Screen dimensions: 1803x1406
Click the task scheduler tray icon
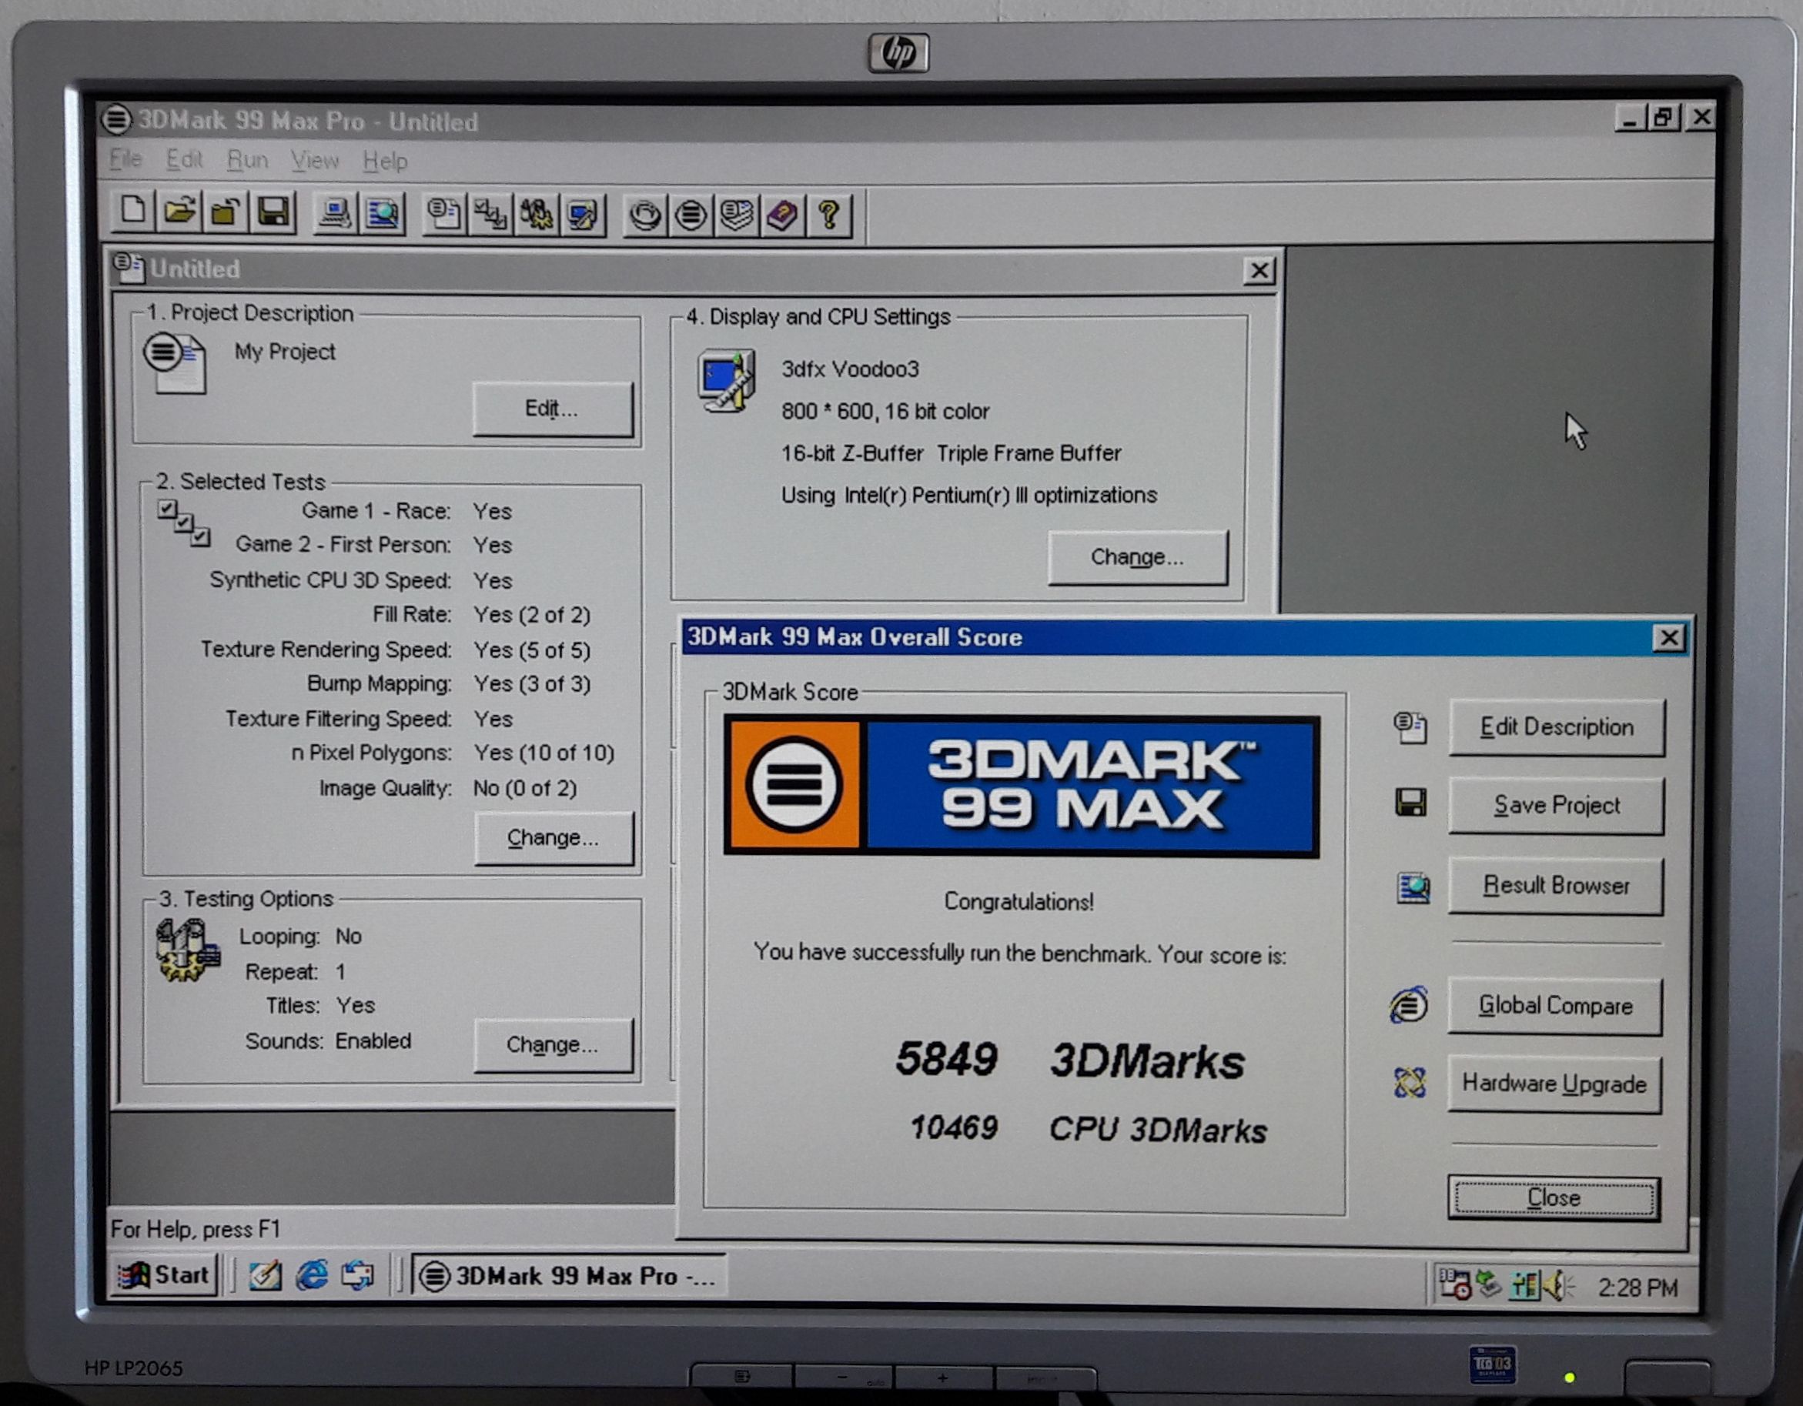tap(1454, 1284)
